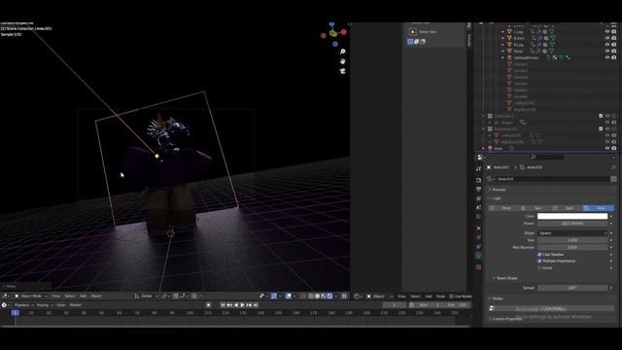Expand the Area light outliner row
622x350 pixels.
[484, 149]
